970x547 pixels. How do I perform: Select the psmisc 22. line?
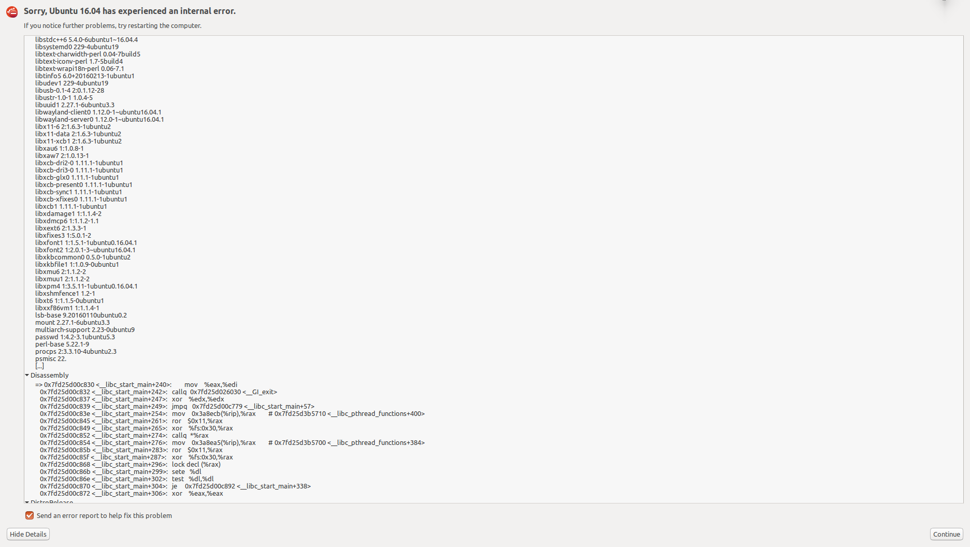pos(50,358)
